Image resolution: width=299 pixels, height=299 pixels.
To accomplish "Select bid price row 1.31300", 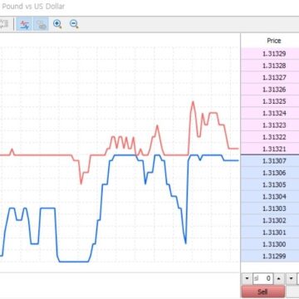I will tap(270, 244).
